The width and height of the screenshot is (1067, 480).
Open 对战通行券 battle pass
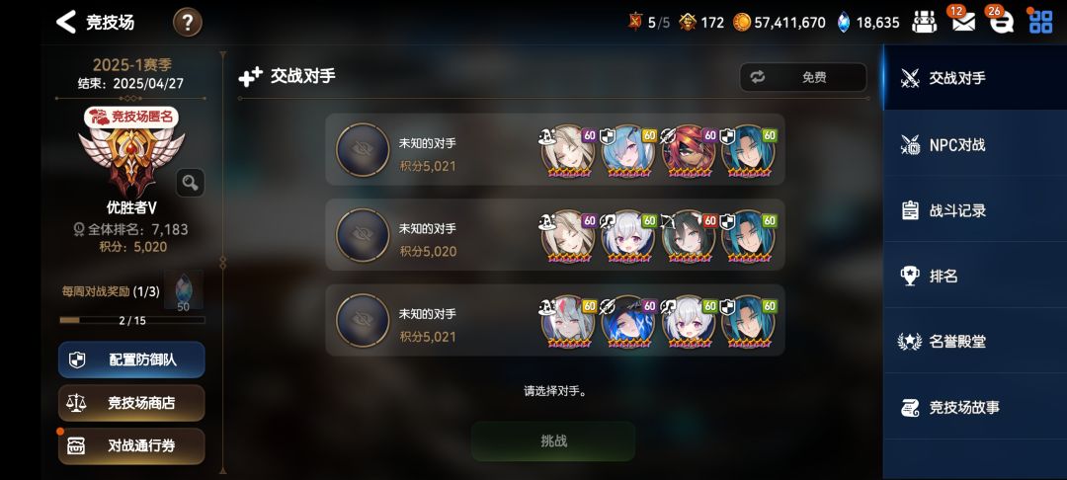[x=131, y=446]
